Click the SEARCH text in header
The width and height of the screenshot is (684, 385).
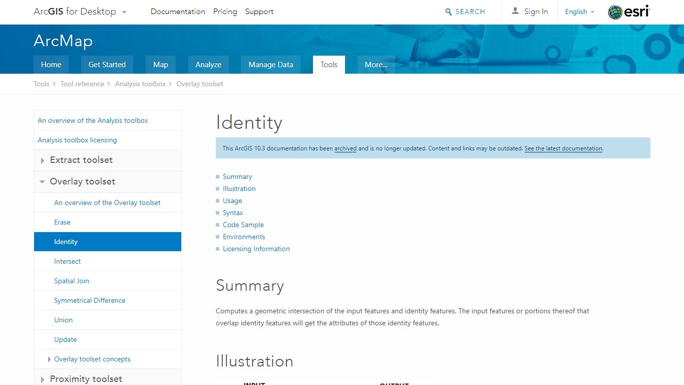click(470, 12)
